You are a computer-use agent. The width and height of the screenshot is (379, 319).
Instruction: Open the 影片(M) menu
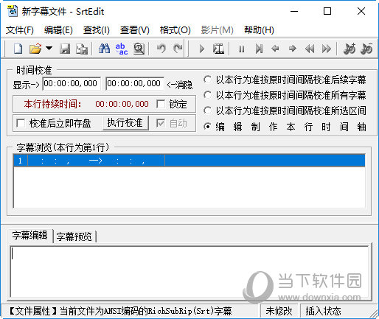(x=217, y=30)
